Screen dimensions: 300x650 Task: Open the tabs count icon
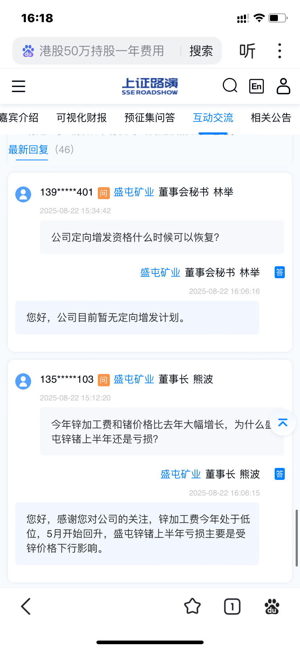[232, 606]
